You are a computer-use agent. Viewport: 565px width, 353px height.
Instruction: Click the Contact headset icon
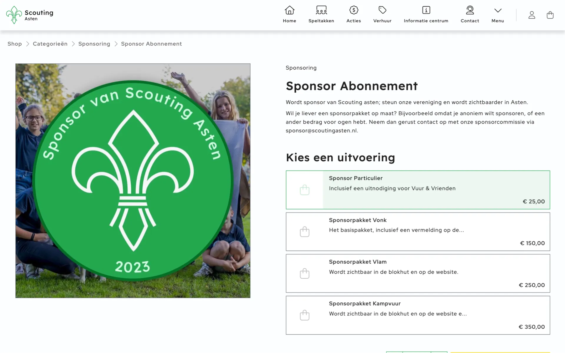tap(470, 10)
